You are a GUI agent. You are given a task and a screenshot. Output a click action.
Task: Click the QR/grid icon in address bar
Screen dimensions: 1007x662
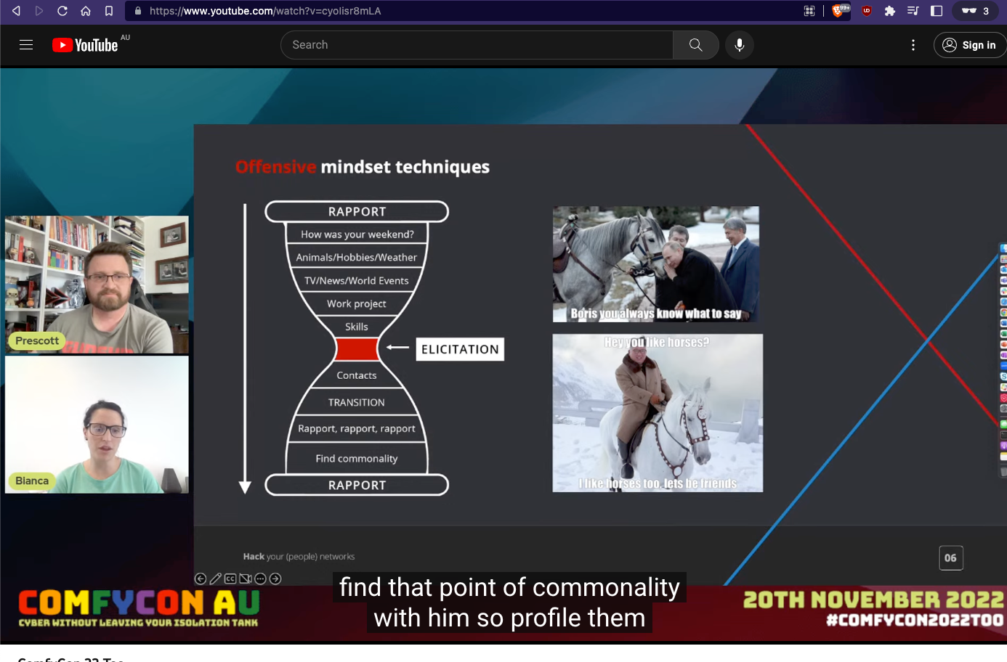809,11
